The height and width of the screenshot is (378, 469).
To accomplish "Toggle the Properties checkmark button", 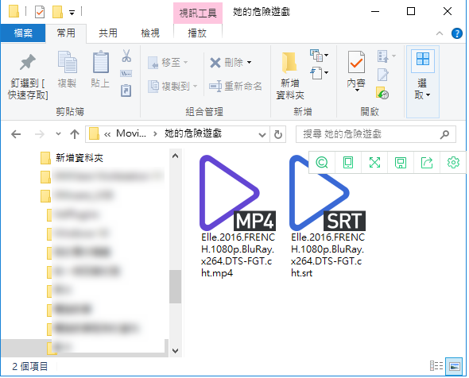I will click(356, 62).
